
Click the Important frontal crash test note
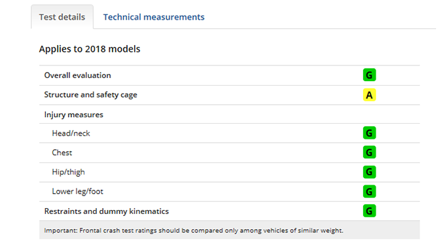194,230
